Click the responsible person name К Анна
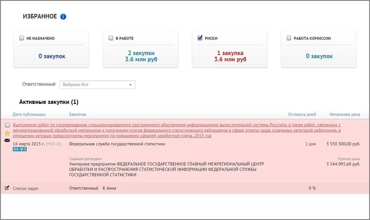Image resolution: width=370 pixels, height=220 pixels. pyautogui.click(x=109, y=188)
